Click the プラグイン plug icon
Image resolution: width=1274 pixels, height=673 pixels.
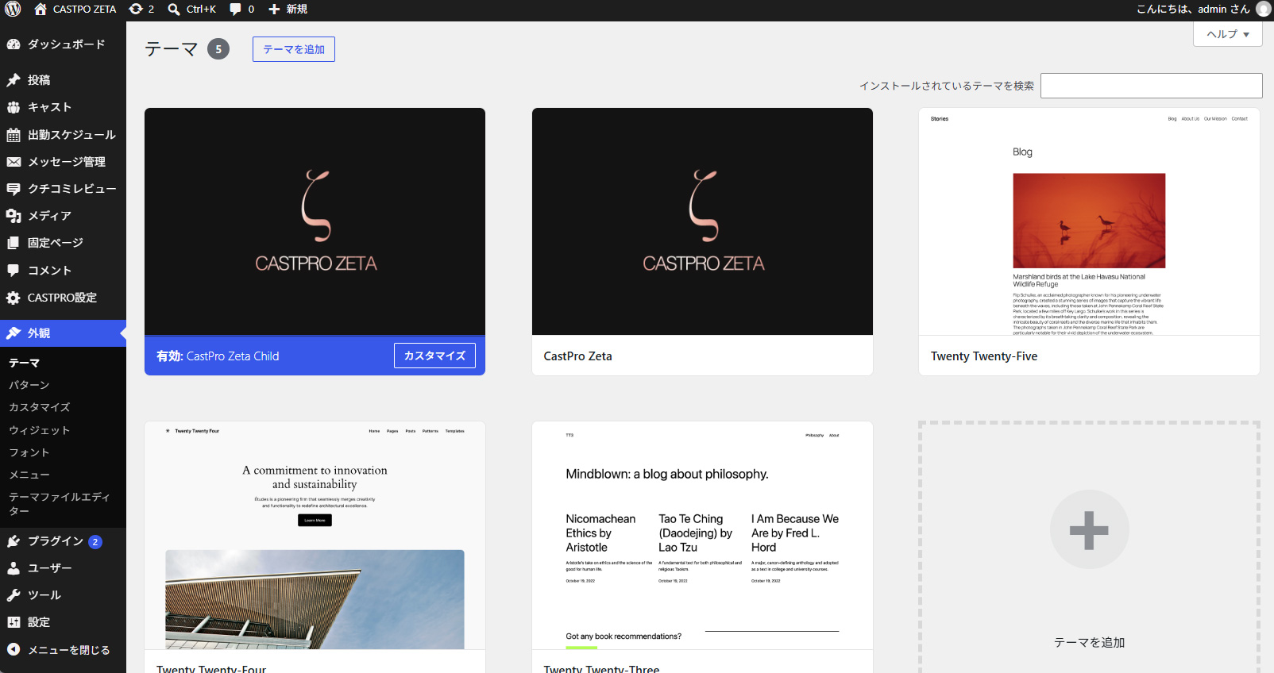[x=14, y=541]
